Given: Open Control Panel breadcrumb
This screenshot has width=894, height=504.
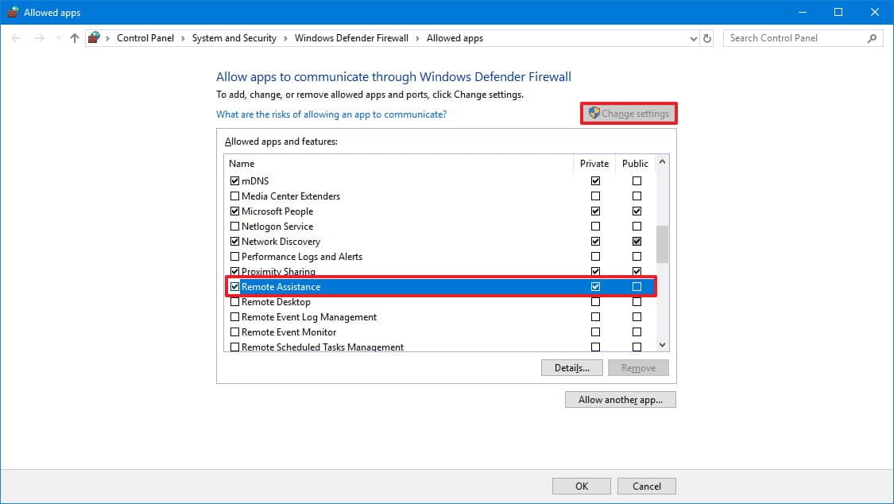Looking at the screenshot, I should click(x=145, y=38).
